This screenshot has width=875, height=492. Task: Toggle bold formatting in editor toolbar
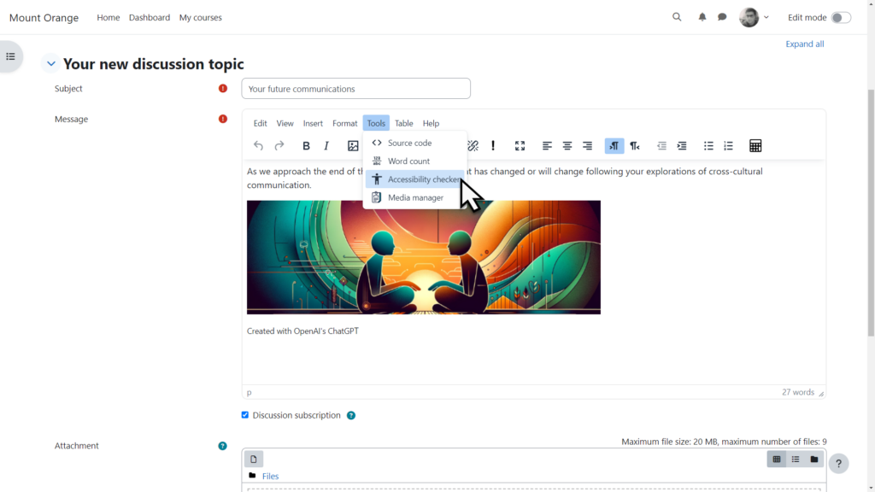pos(306,146)
